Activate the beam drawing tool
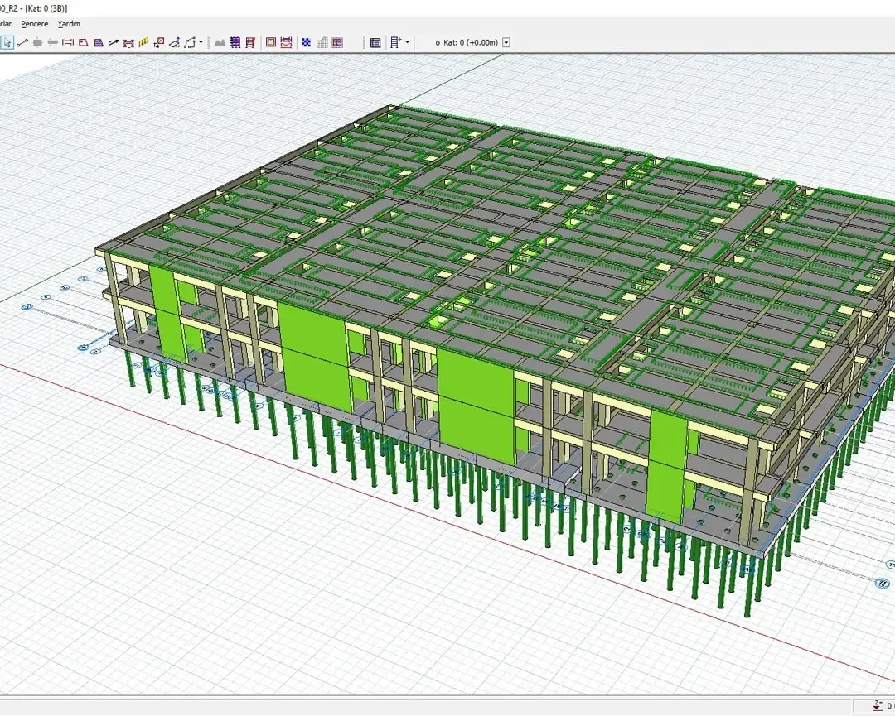Image resolution: width=895 pixels, height=716 pixels. click(52, 43)
